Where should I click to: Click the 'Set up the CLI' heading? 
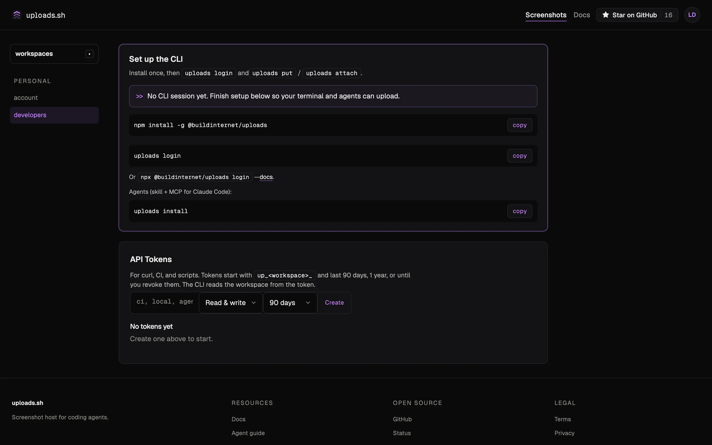point(156,59)
